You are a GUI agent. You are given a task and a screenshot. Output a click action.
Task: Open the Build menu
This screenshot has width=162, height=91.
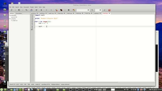tap(36, 7)
